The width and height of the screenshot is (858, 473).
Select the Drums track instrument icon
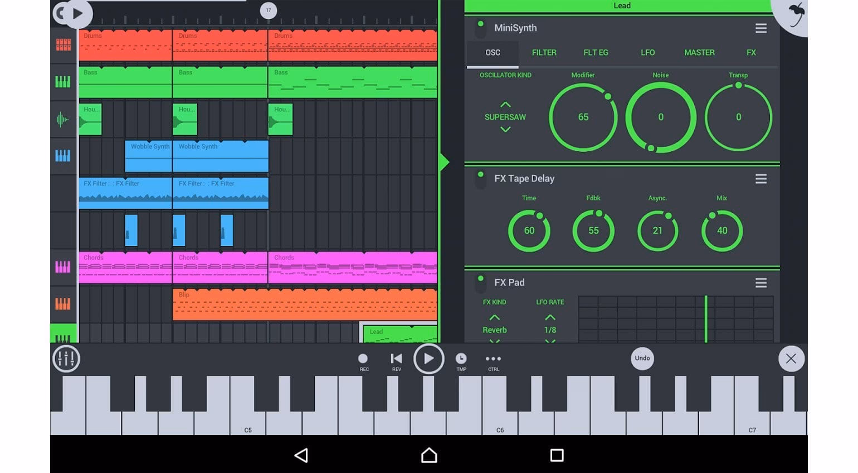pyautogui.click(x=63, y=45)
